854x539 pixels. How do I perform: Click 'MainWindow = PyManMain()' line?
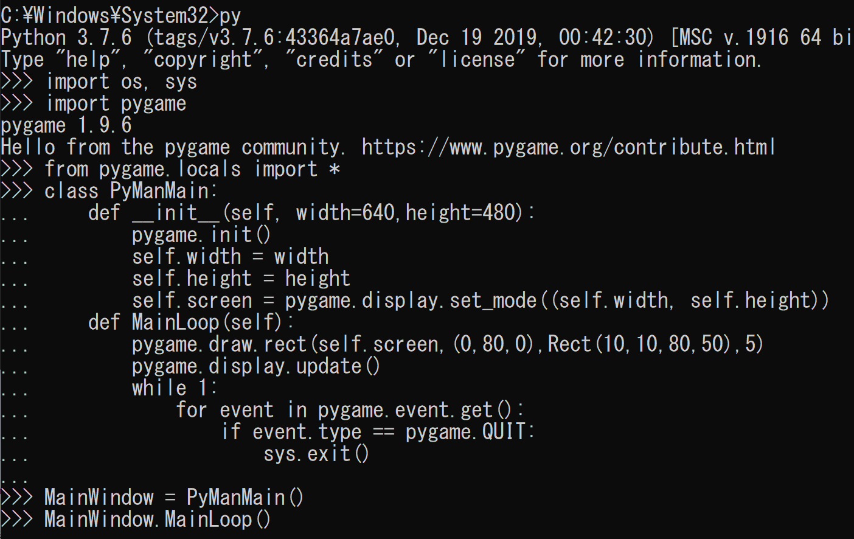tap(173, 498)
